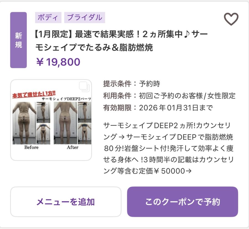Click the purple 新規 badge
Image resolution: width=249 pixels, height=229 pixels.
tap(19, 40)
